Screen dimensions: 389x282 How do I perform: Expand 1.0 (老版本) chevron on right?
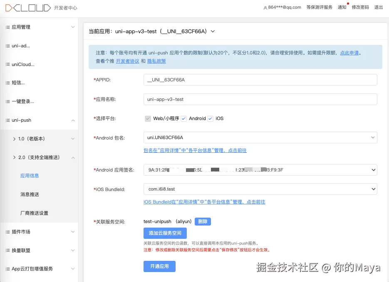coord(73,139)
